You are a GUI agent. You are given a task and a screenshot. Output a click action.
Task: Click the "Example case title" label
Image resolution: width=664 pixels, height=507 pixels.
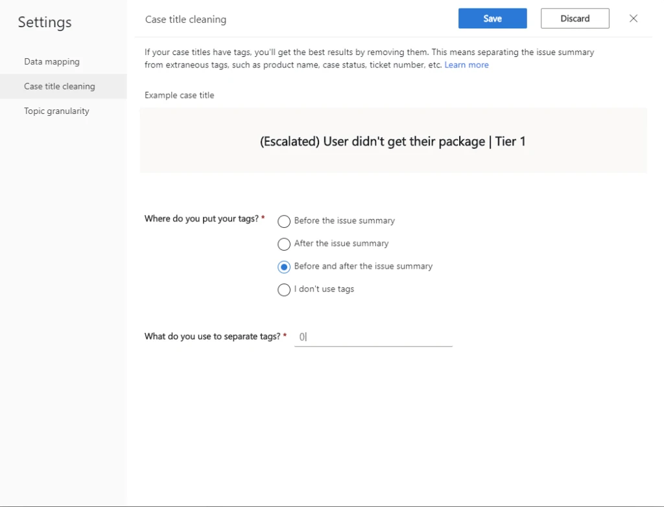click(179, 95)
